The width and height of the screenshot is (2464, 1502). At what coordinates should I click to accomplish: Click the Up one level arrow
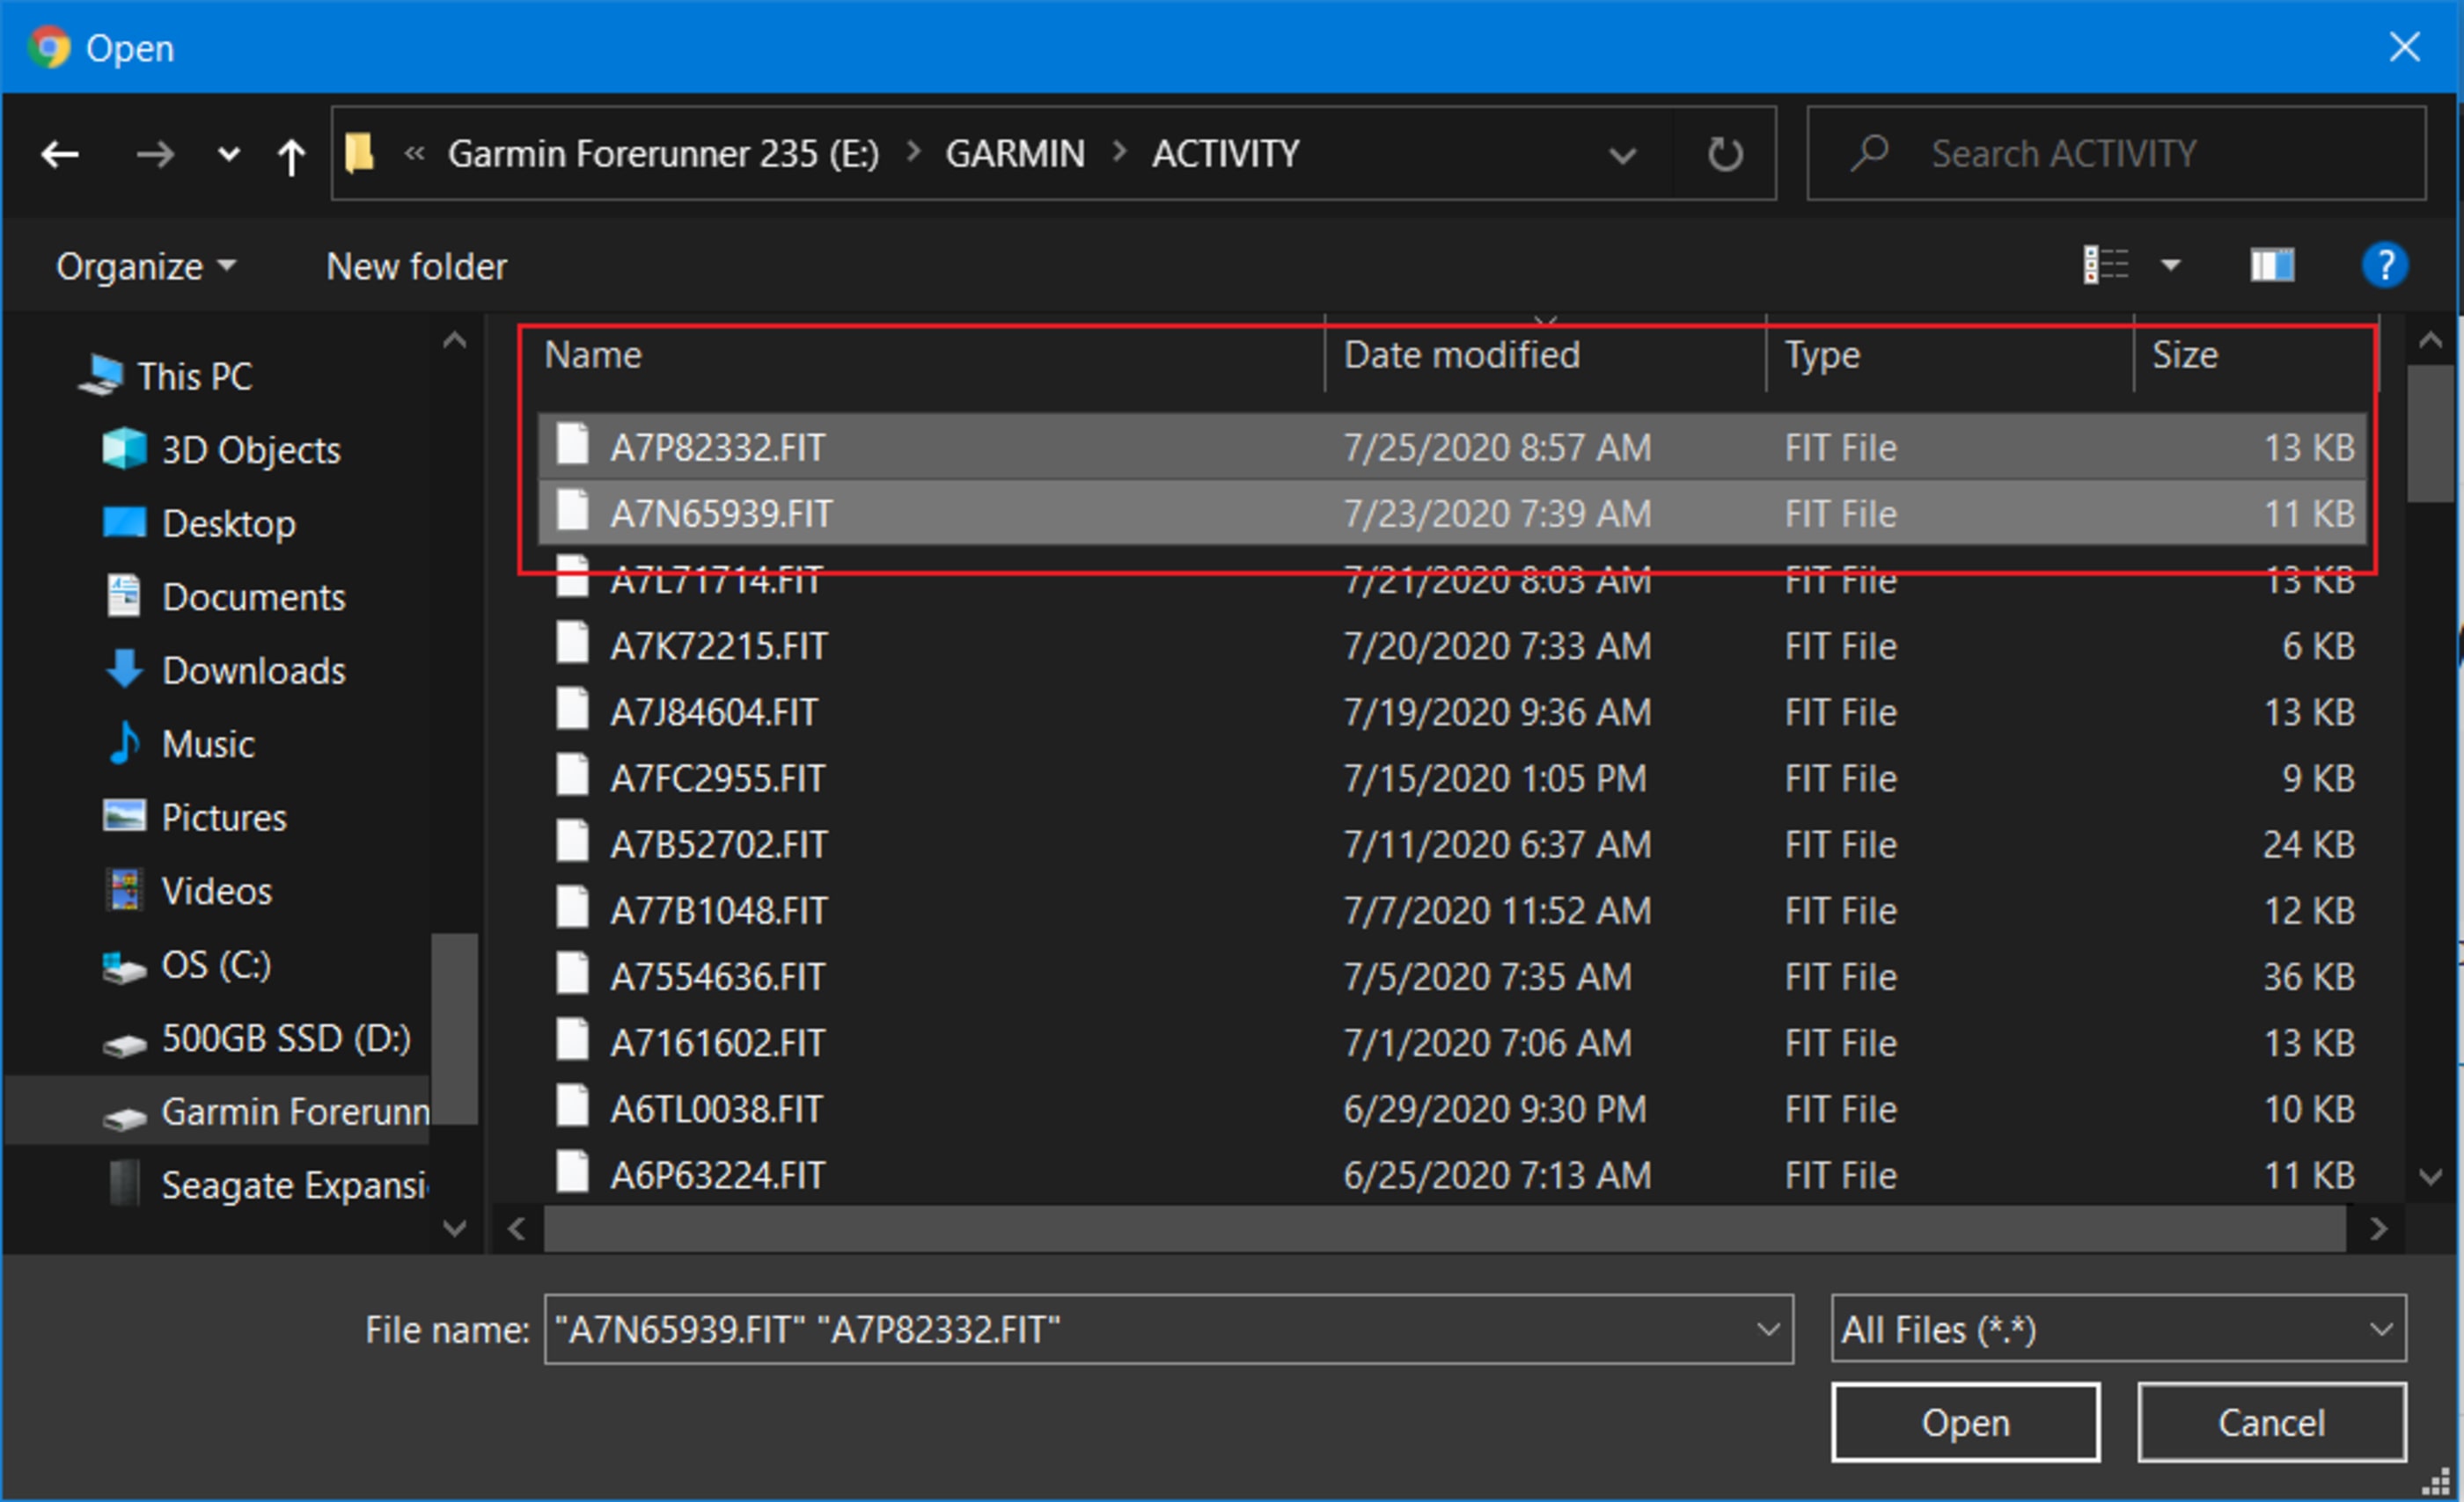291,156
